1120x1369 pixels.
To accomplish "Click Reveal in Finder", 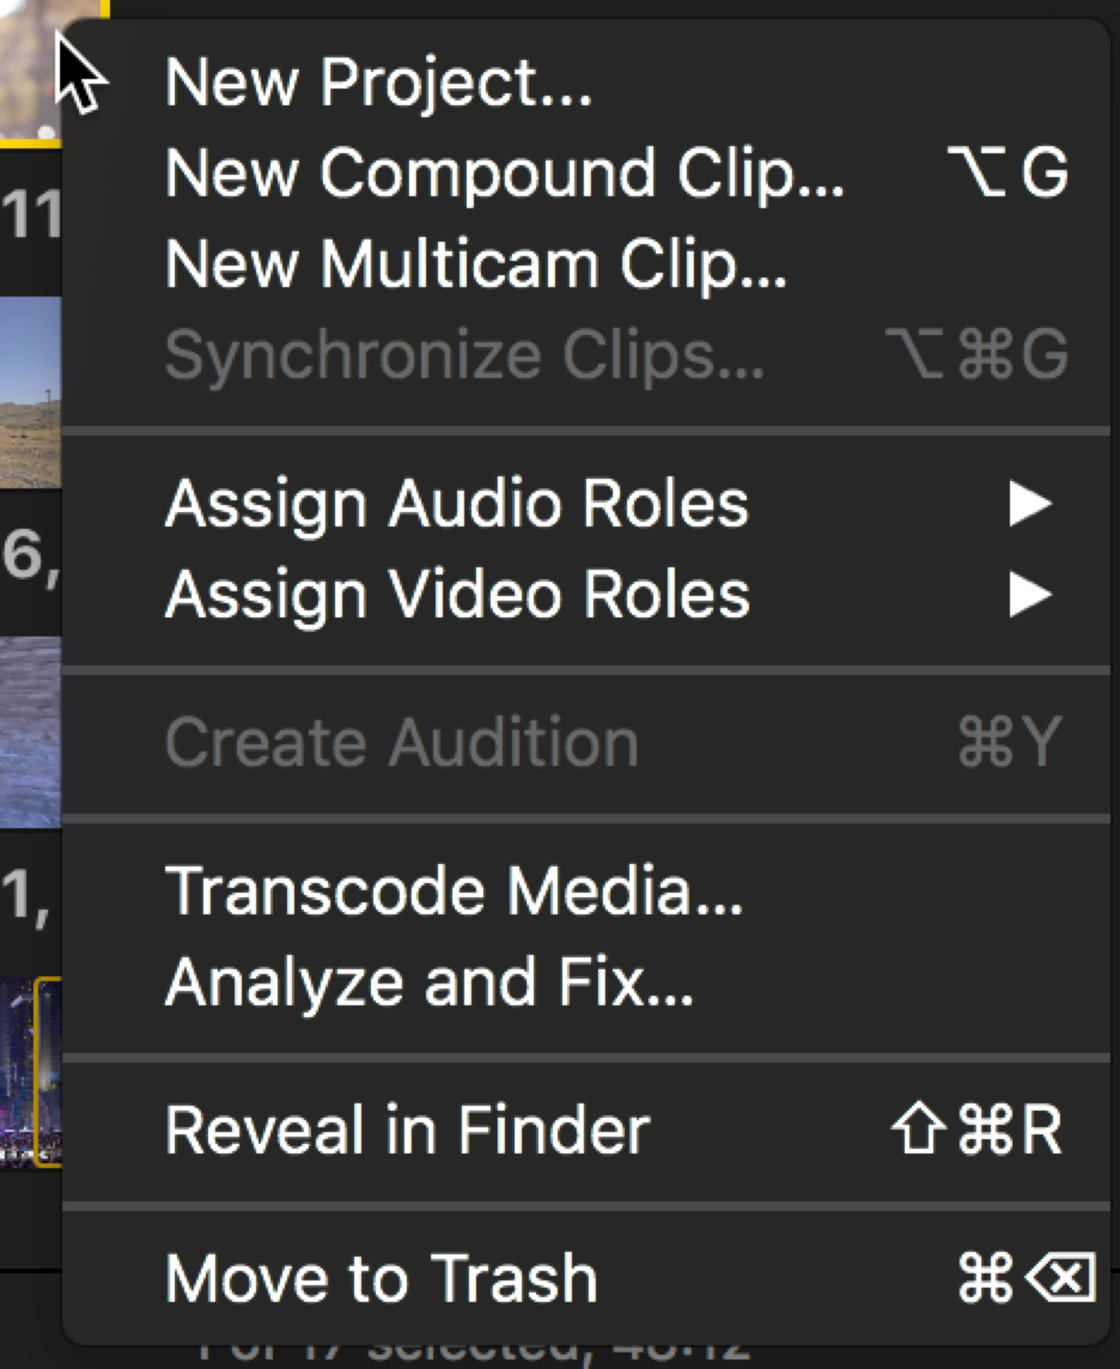I will [x=408, y=1130].
